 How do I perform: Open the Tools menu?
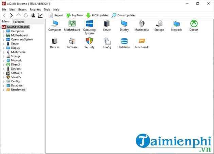47,9
